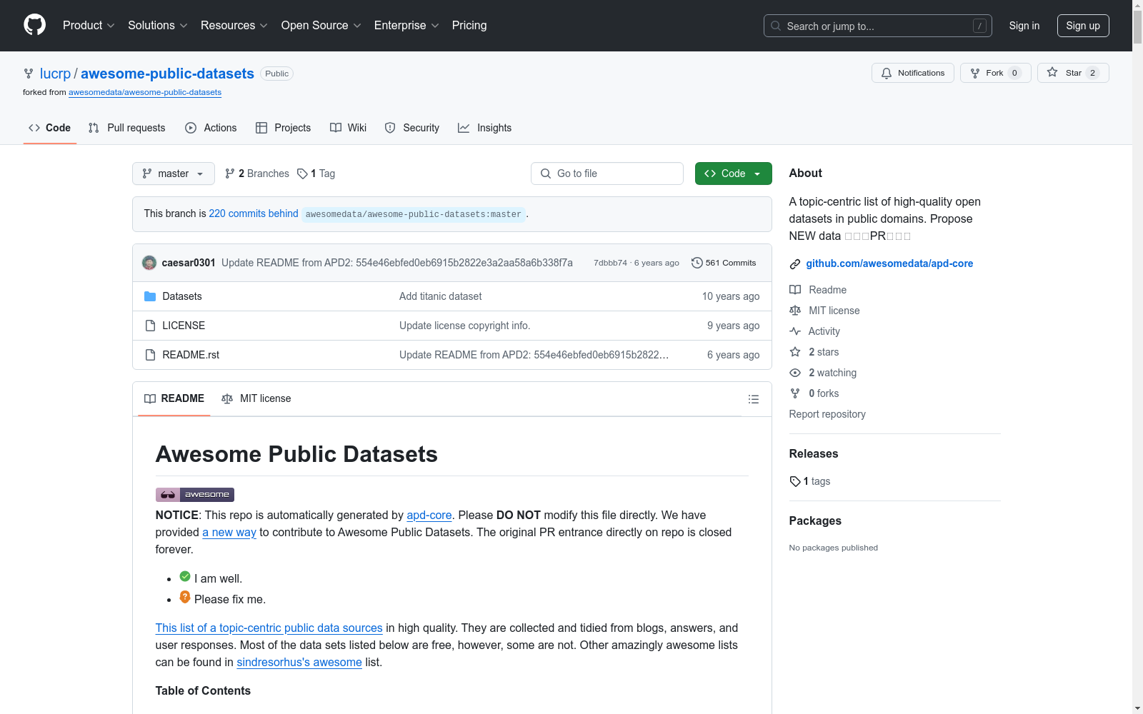1143x714 pixels.
Task: Click the repository link icon beside apd-core URL
Action: (794, 263)
